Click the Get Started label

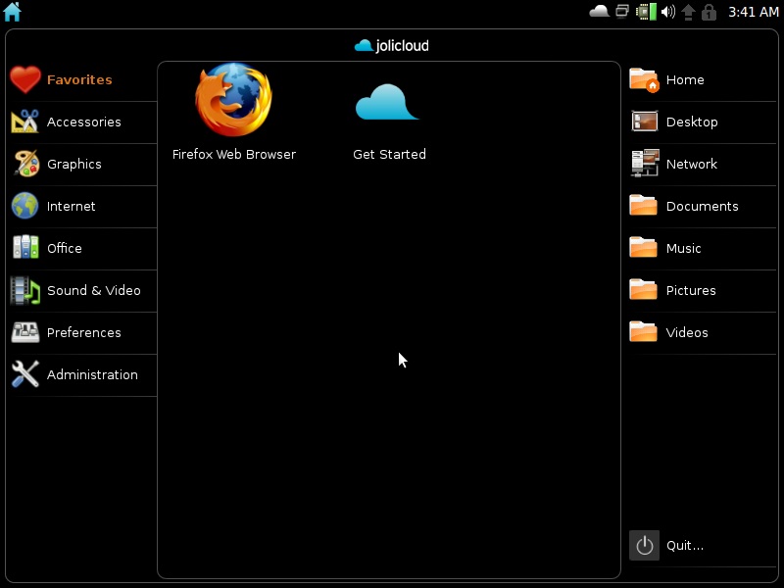[x=389, y=154]
